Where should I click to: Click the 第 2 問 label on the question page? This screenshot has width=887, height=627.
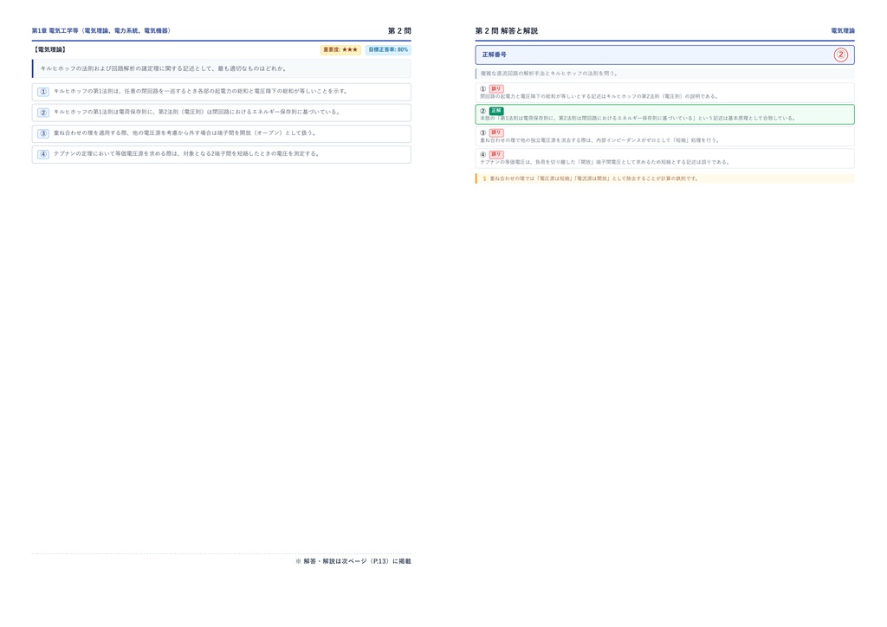point(399,30)
